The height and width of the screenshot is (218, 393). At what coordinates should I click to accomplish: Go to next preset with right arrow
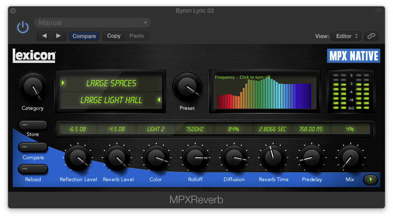(58, 36)
